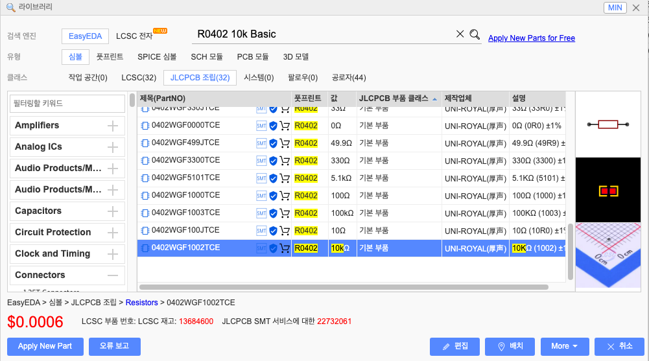Click SMT badge on 0402WGF499JTCE row
The height and width of the screenshot is (361, 649).
coord(261,143)
